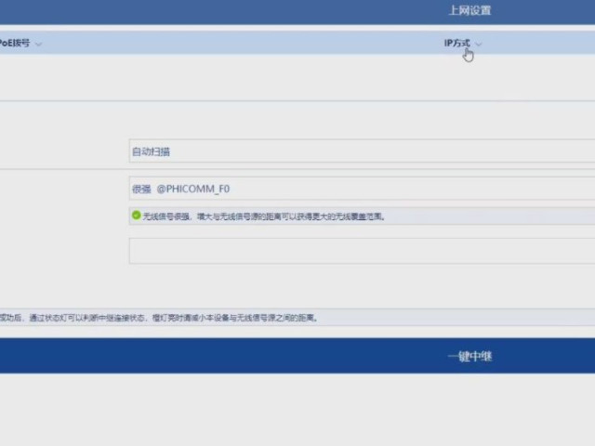Viewport: 595px width, 446px height.
Task: Click the empty password input field
Action: (362, 251)
